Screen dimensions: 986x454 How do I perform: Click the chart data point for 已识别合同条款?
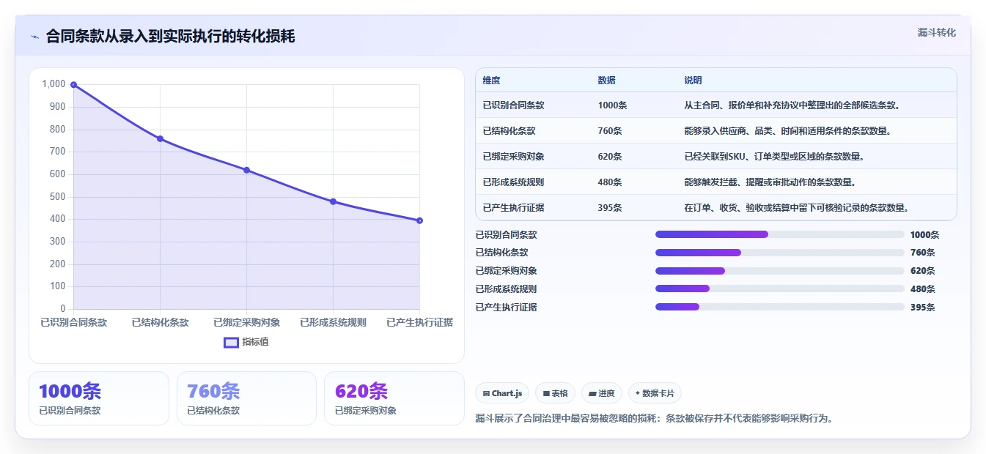coord(73,85)
